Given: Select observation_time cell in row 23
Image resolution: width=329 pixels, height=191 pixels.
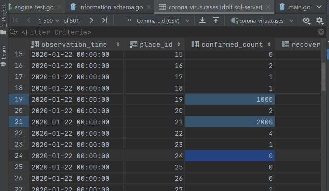Looking at the screenshot, I should pyautogui.click(x=76, y=145).
